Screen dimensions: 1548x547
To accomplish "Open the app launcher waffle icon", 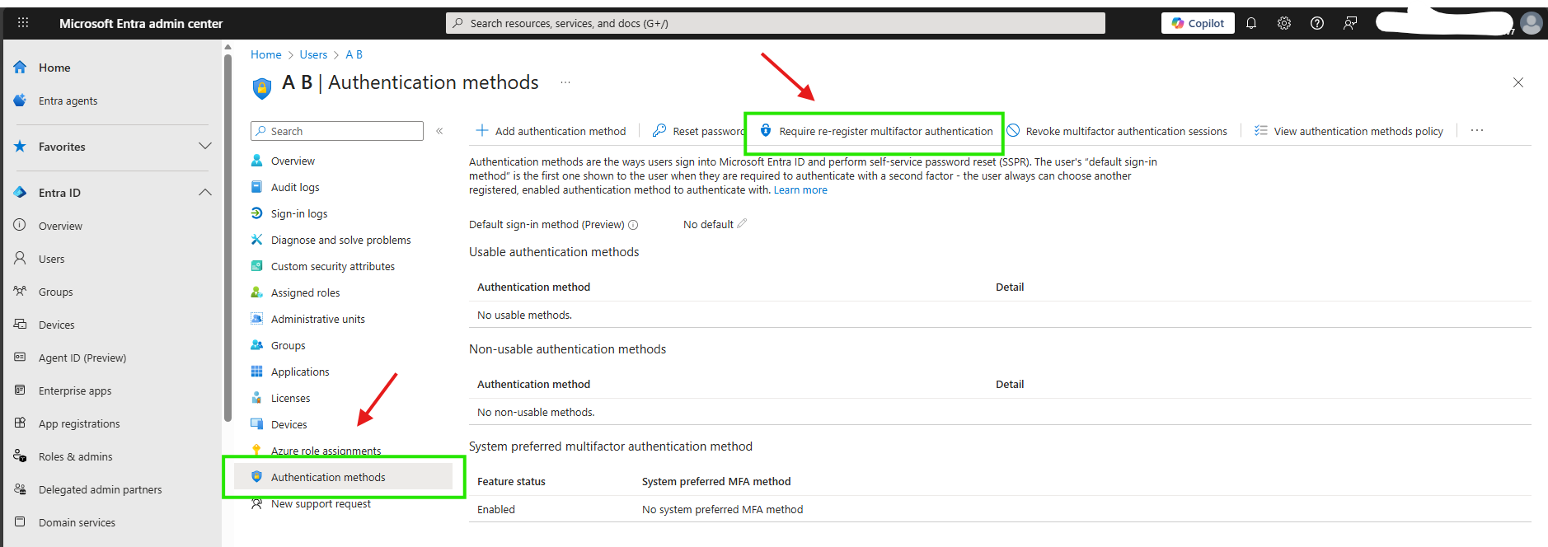I will pyautogui.click(x=23, y=23).
